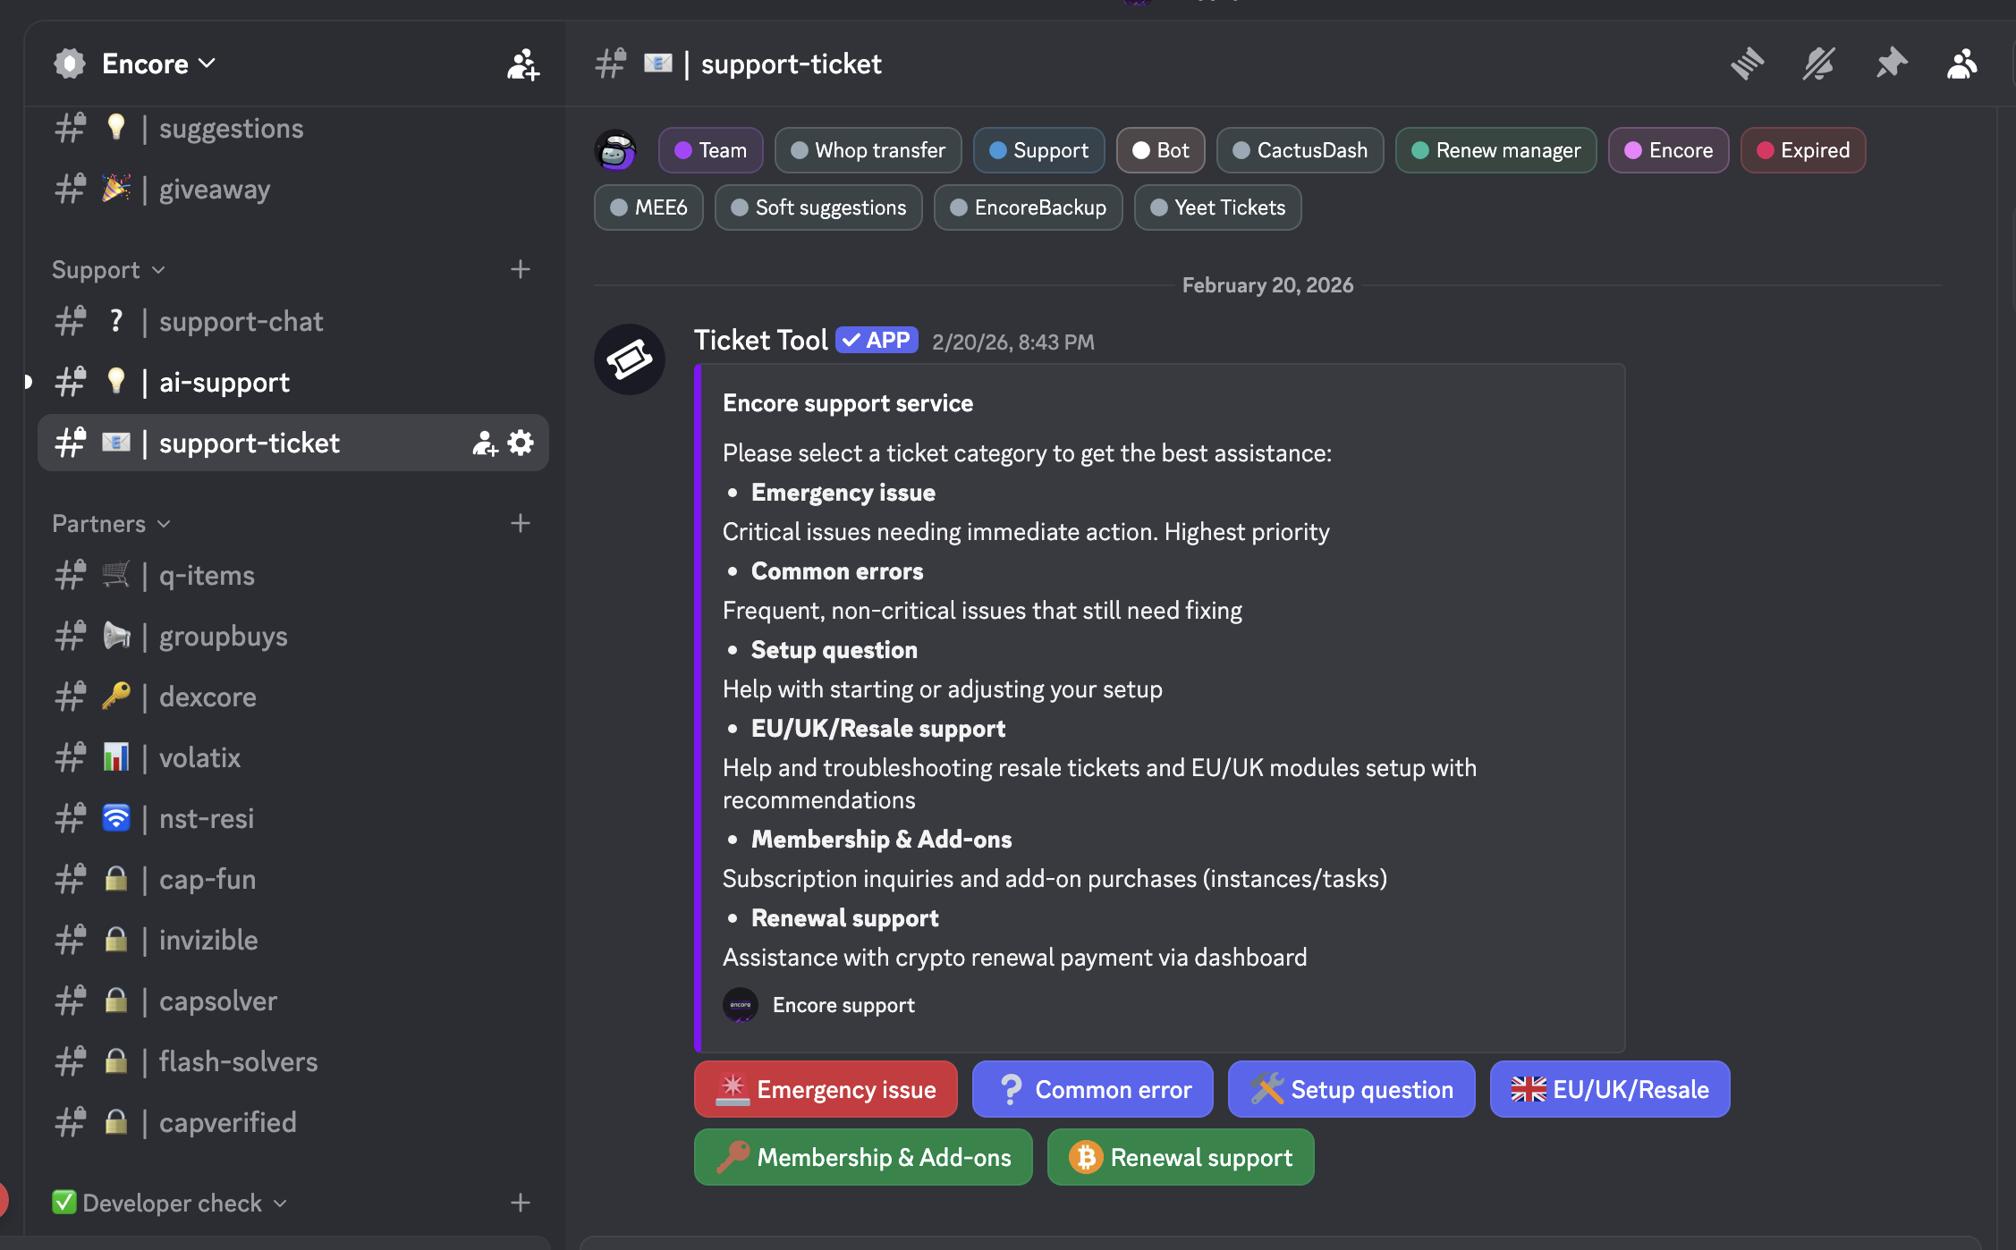
Task: Click the Encore support footer avatar
Action: click(740, 1005)
